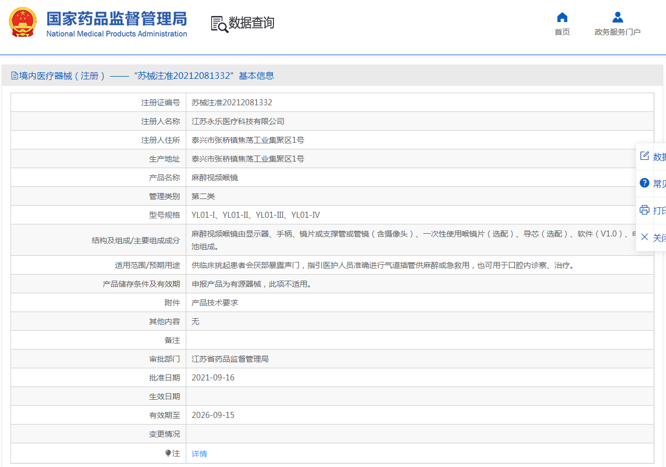
Task: Open 政务服务门户 user icon
Action: tap(617, 17)
